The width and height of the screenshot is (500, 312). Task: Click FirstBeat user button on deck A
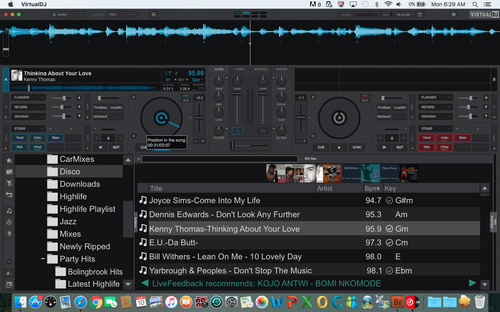point(100,107)
